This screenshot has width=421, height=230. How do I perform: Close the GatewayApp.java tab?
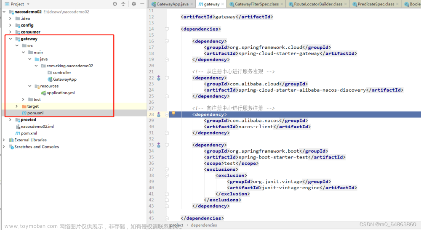point(192,4)
